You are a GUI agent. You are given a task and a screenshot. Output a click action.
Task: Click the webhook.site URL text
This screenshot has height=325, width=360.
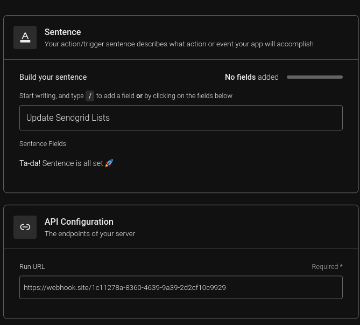click(125, 287)
